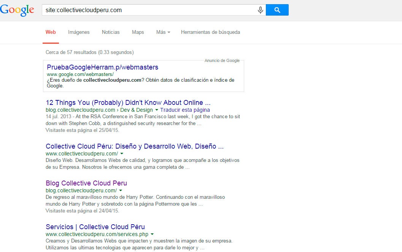Click Traducir esta página link
The image size is (402, 252).
(185, 110)
